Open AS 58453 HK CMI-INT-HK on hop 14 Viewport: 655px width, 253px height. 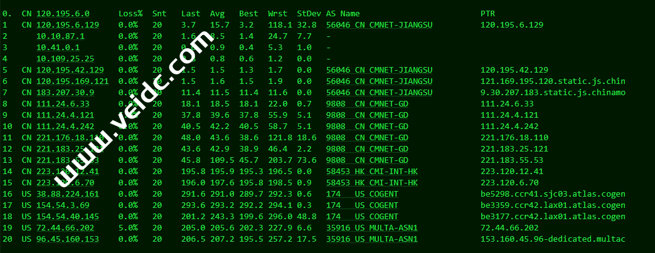(371, 171)
